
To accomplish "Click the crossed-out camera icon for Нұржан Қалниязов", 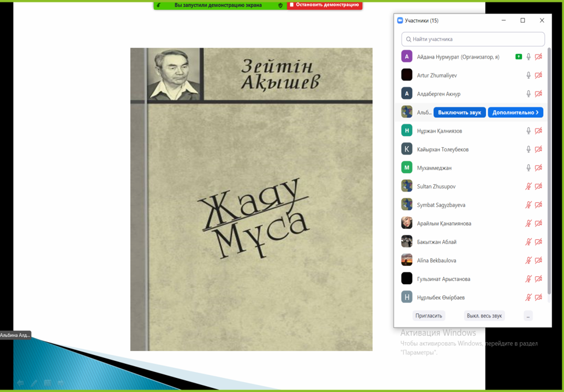I will pyautogui.click(x=538, y=131).
